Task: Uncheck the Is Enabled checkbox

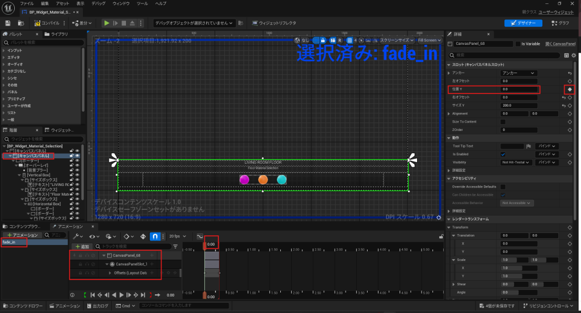Action: pos(503,154)
